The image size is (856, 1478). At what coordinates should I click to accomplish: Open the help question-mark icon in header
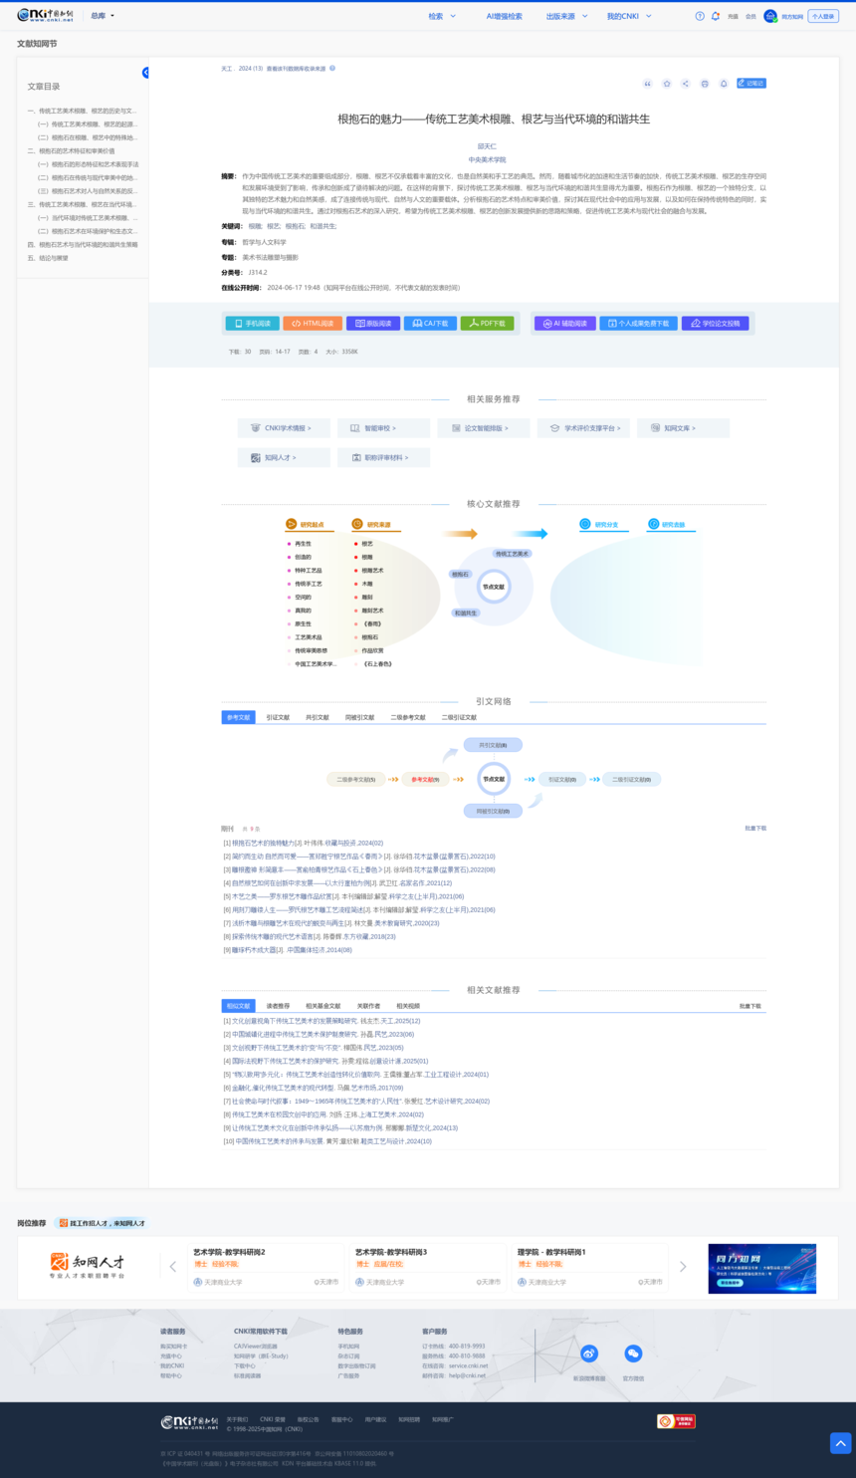[700, 16]
